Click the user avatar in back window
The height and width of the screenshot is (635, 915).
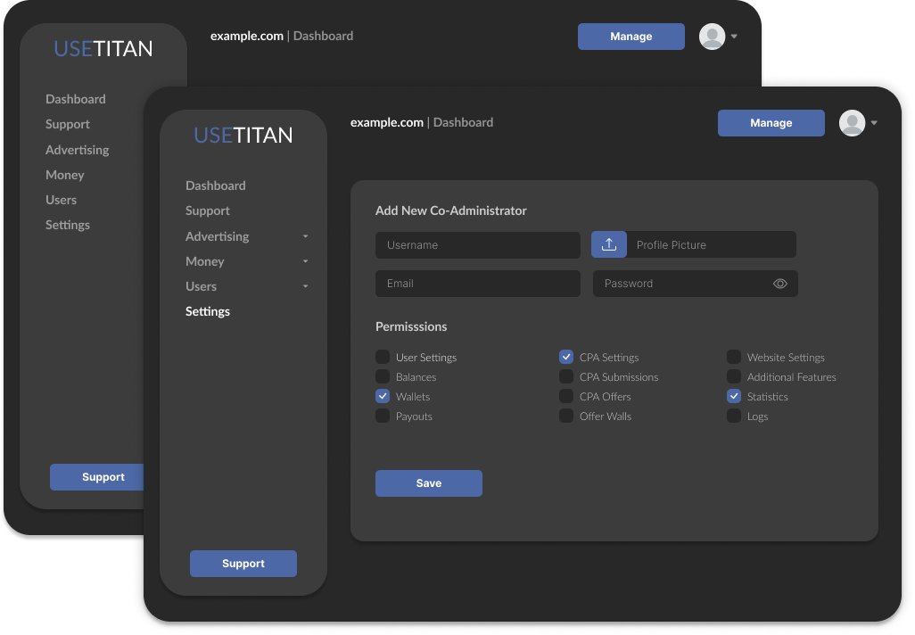pyautogui.click(x=712, y=37)
